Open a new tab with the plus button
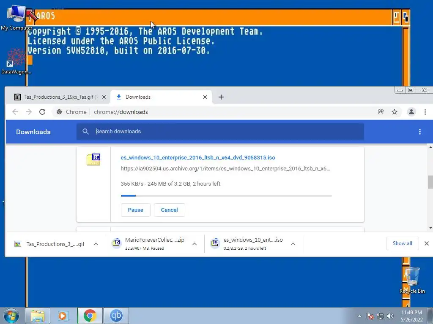This screenshot has width=433, height=324. 221,97
